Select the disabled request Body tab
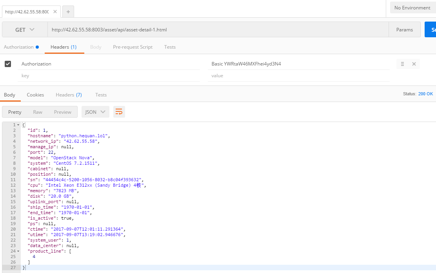The height and width of the screenshot is (273, 436). point(96,47)
